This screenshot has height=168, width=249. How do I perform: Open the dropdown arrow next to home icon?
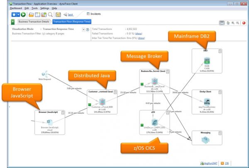(18, 15)
